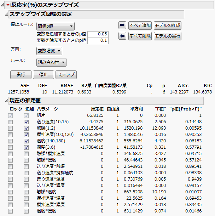Click p-value 0.01097 for 触媒*温度
Viewport: 215px width, 216px height.
point(193,192)
